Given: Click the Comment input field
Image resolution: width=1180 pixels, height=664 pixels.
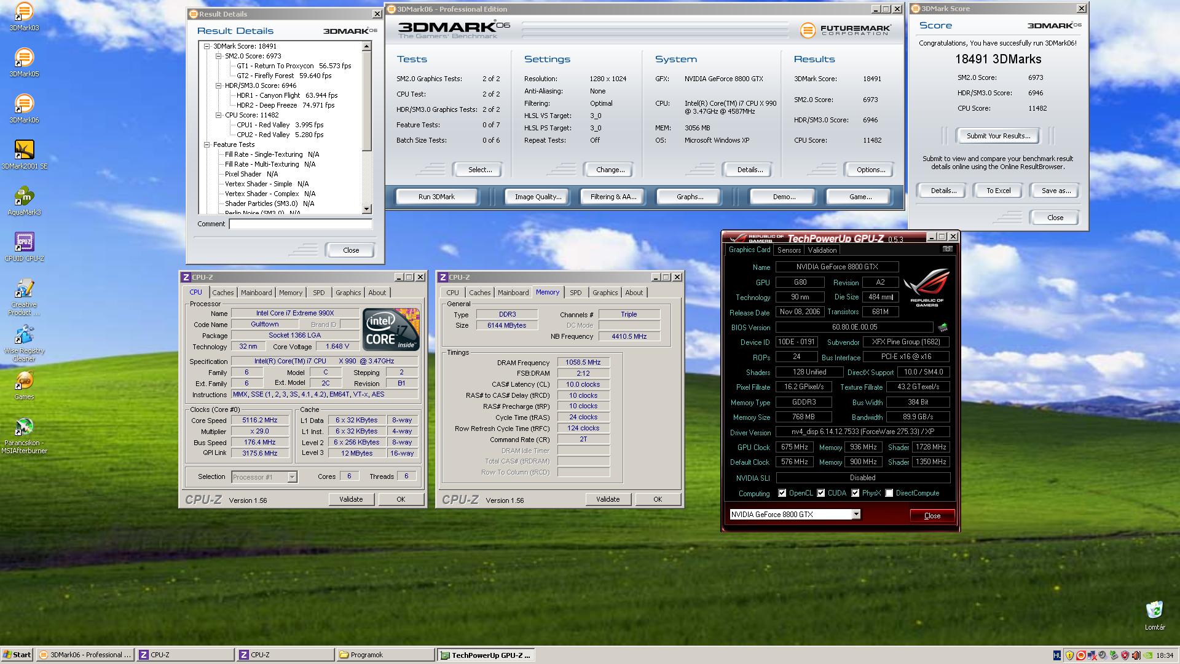Looking at the screenshot, I should 300,224.
